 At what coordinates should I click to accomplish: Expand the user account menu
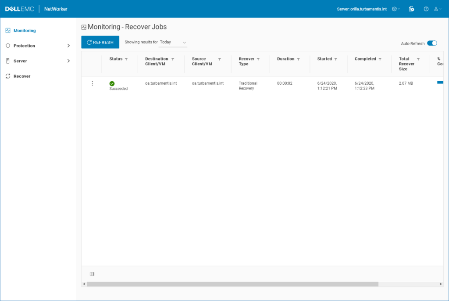[x=437, y=9]
